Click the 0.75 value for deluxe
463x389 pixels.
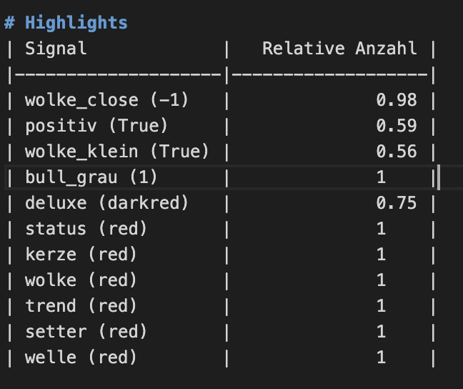(x=397, y=203)
